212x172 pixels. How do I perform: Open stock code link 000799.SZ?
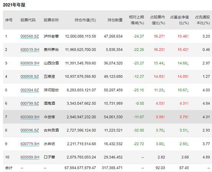point(30,103)
